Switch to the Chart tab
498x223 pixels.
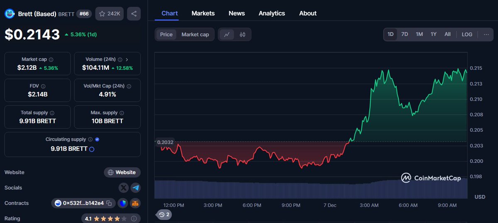pyautogui.click(x=170, y=13)
